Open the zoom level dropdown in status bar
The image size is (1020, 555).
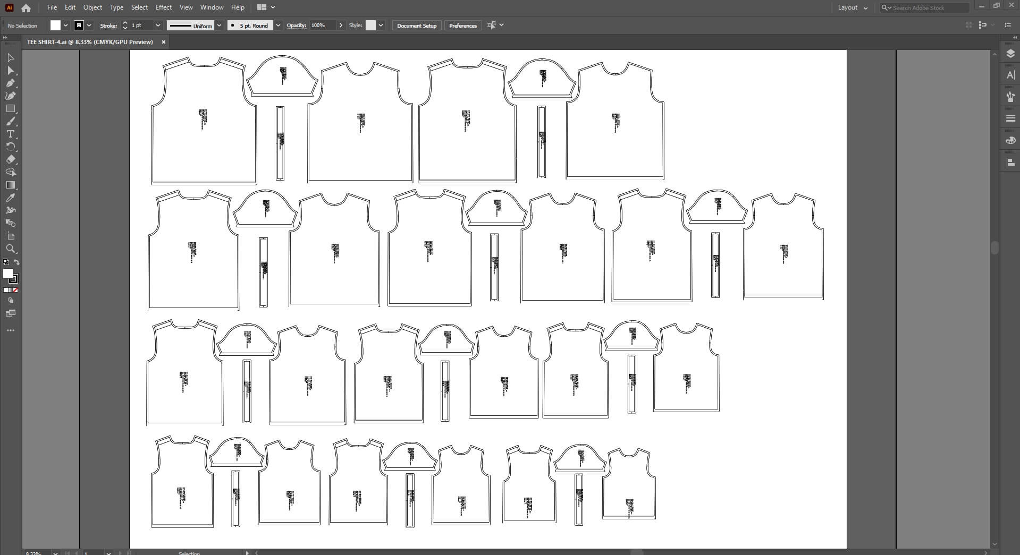point(55,553)
